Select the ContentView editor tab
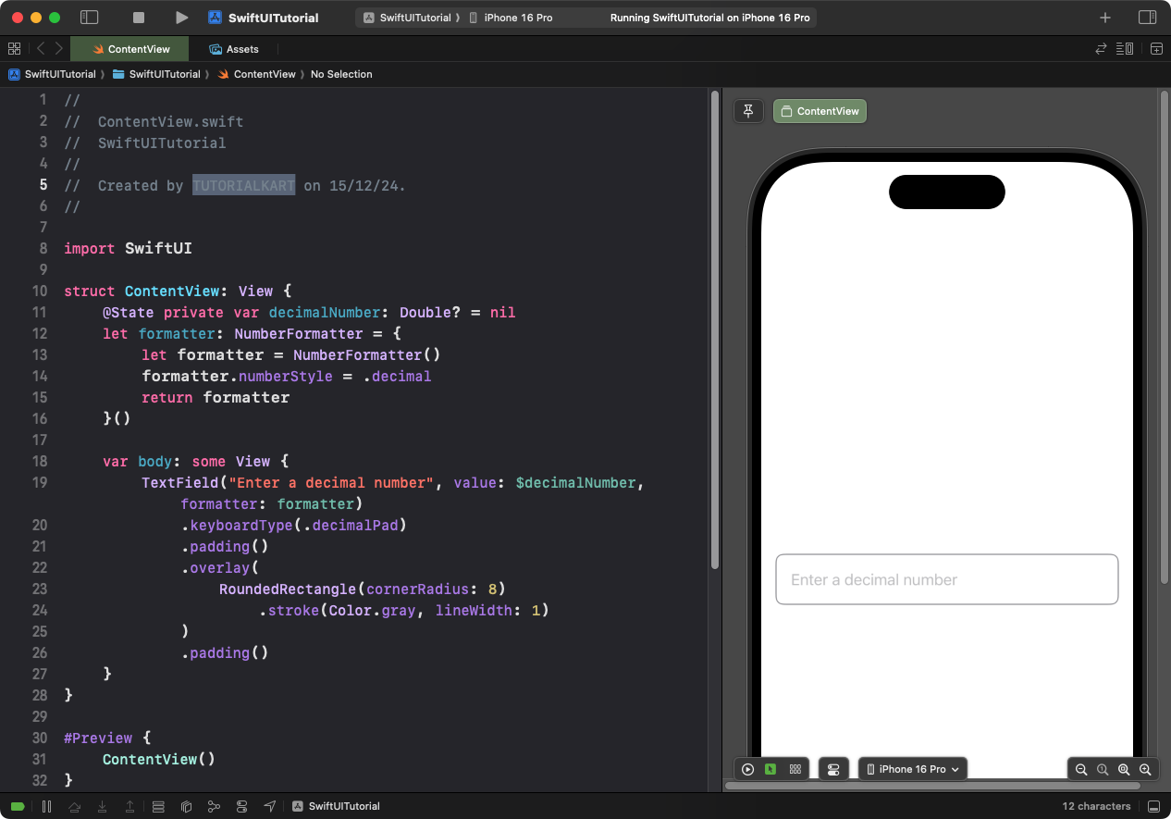This screenshot has height=819, width=1171. pyautogui.click(x=129, y=49)
